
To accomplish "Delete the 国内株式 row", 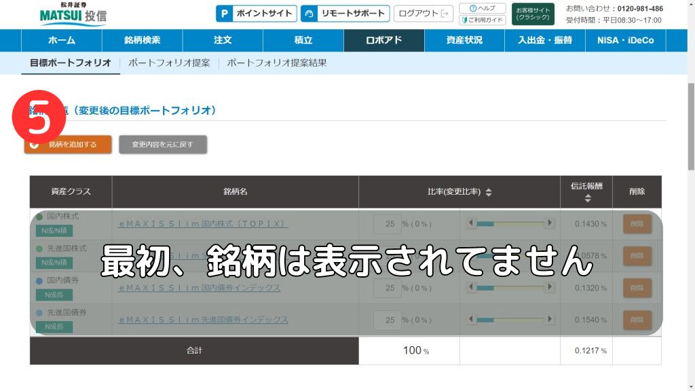I will pos(637,224).
